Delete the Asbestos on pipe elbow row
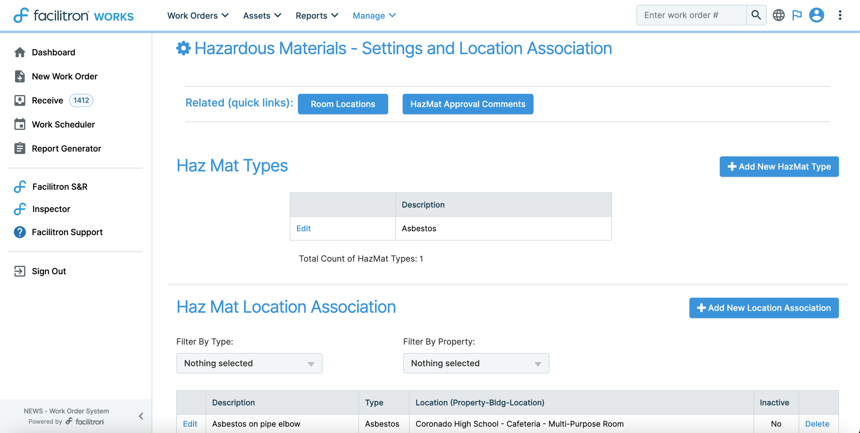 coord(817,424)
